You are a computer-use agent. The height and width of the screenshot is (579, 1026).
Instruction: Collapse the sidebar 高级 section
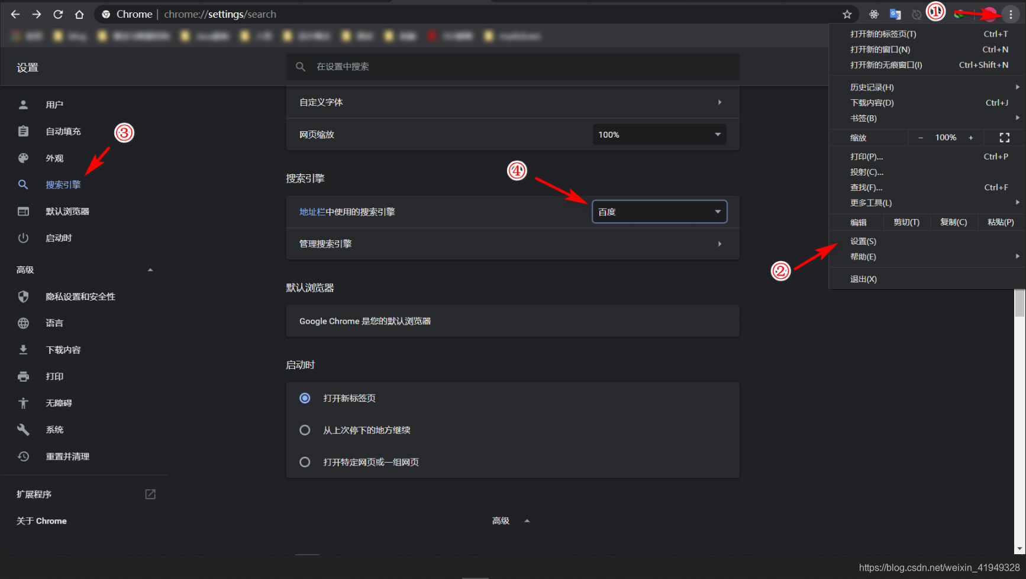tap(150, 270)
